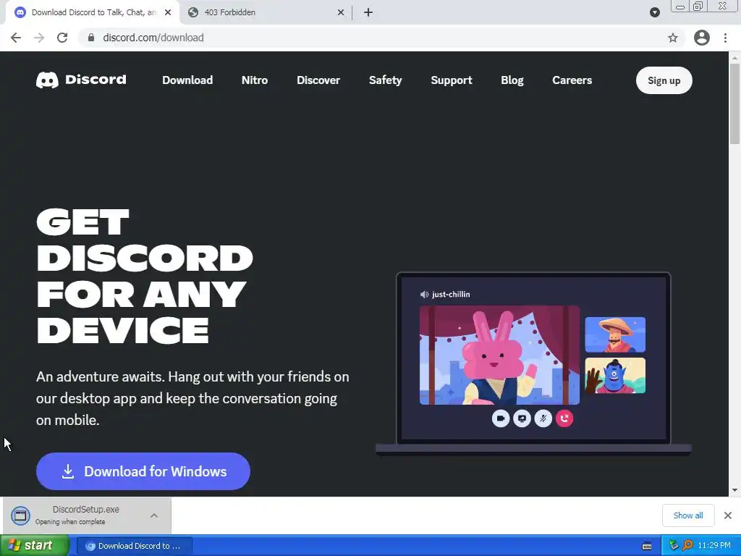Click the GET DISCORD FOR ANY DEVICE heading

pyautogui.click(x=145, y=276)
